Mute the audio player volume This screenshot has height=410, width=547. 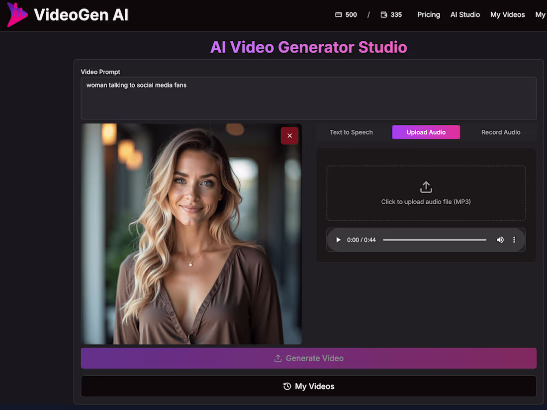[500, 240]
